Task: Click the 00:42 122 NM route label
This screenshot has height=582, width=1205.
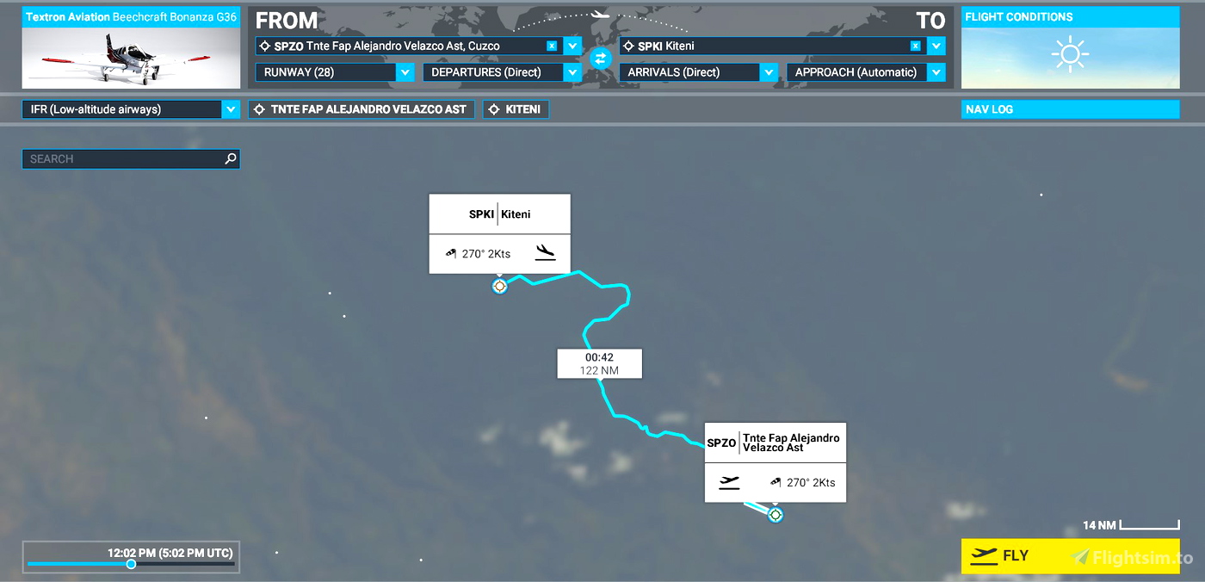Action: (x=600, y=363)
